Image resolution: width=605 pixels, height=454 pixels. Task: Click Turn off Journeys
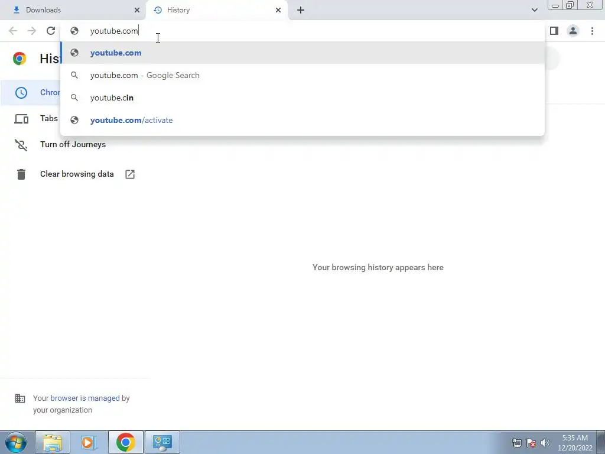pos(73,144)
